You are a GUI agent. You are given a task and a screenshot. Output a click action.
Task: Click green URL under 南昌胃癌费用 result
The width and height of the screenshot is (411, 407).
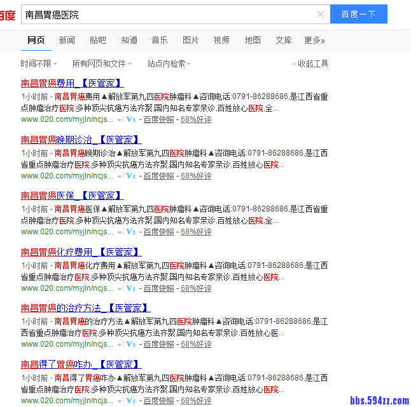pyautogui.click(x=67, y=119)
